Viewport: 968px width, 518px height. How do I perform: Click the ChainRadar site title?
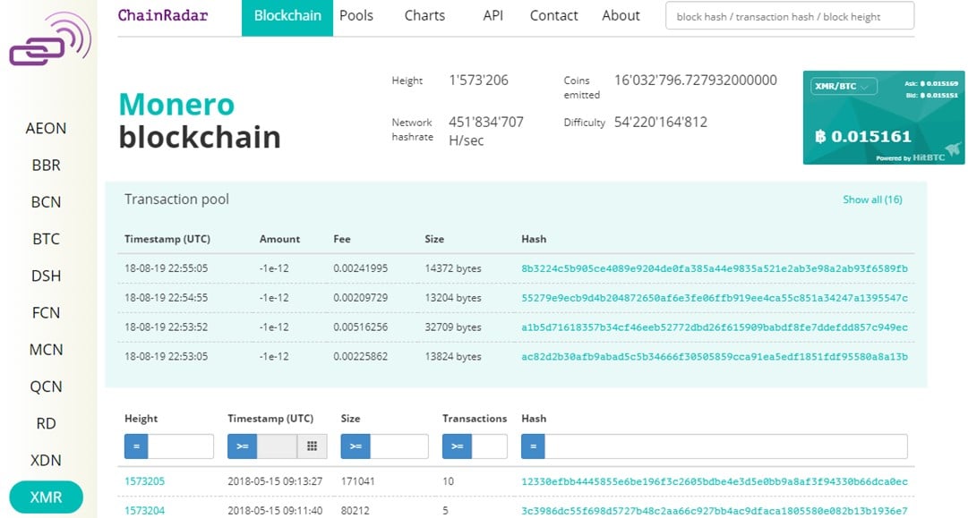(163, 15)
